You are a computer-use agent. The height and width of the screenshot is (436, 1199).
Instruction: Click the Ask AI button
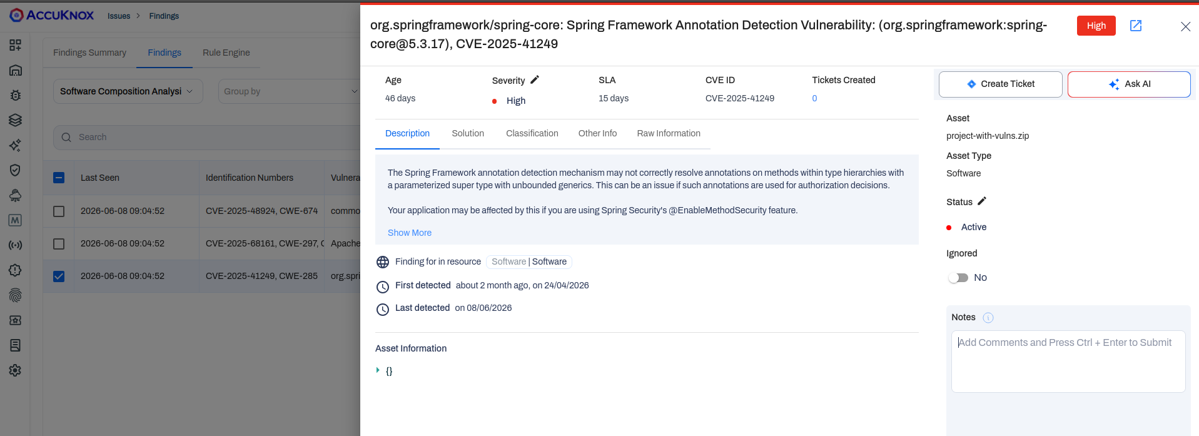point(1129,84)
